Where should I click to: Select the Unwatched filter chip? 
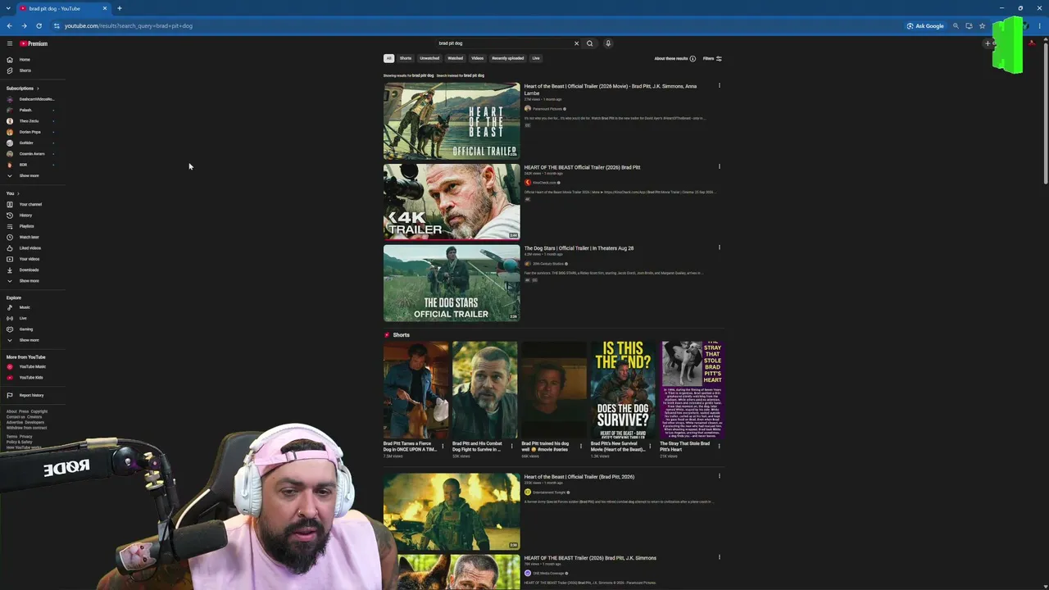429,58
